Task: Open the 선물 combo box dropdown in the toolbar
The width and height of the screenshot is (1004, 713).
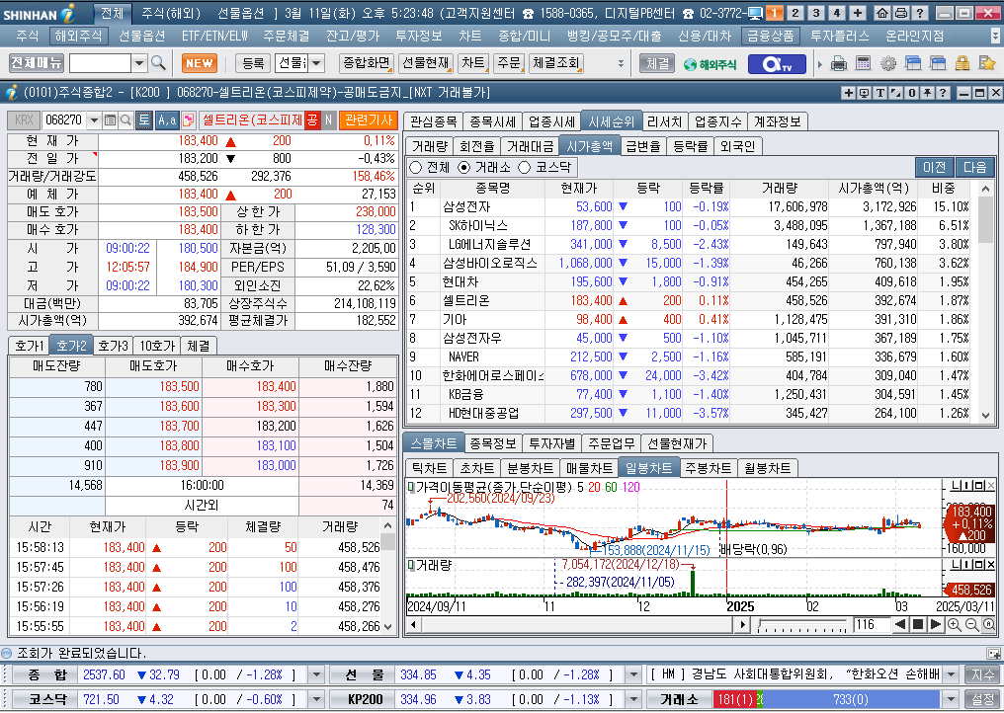Action: coord(316,63)
